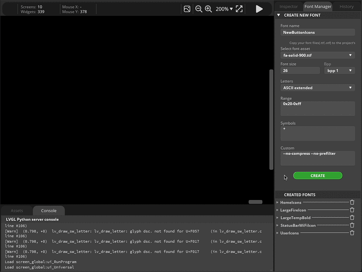Zoom in on the canvas with magnifier icon
362x272 pixels.
(x=208, y=9)
